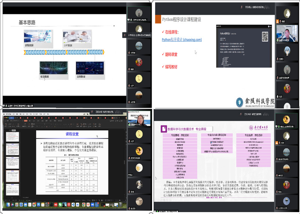This screenshot has width=300, height=214.
Task: Open the Python程序设计 (chaoxing.com) link
Action: (182, 39)
